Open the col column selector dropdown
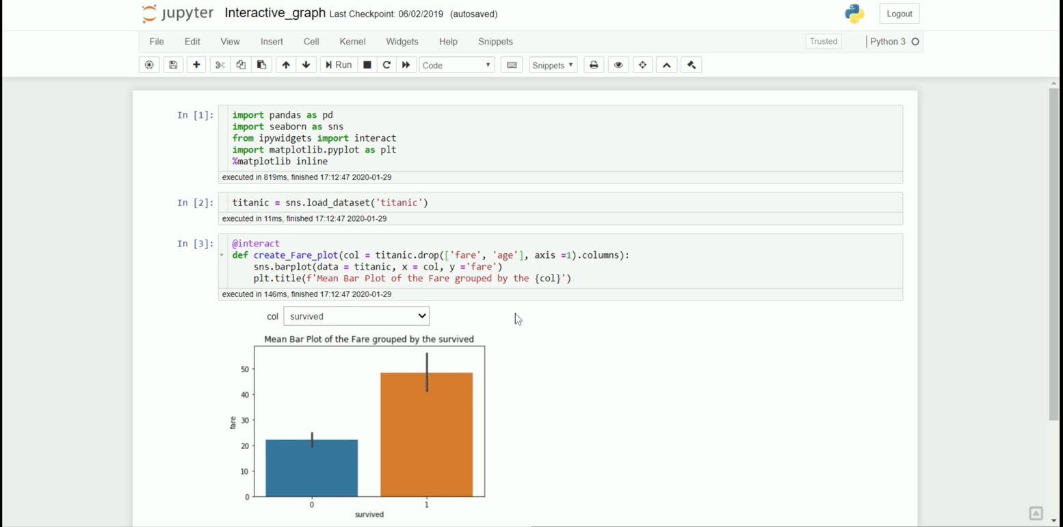 tap(356, 316)
